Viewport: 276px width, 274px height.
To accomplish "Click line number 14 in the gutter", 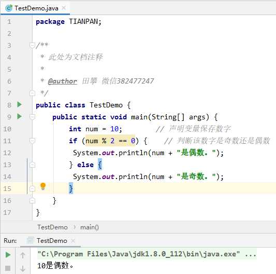I will point(7,176).
